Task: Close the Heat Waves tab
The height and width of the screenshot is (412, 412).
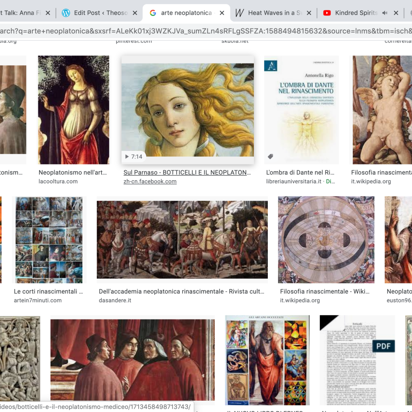Action: coord(309,13)
